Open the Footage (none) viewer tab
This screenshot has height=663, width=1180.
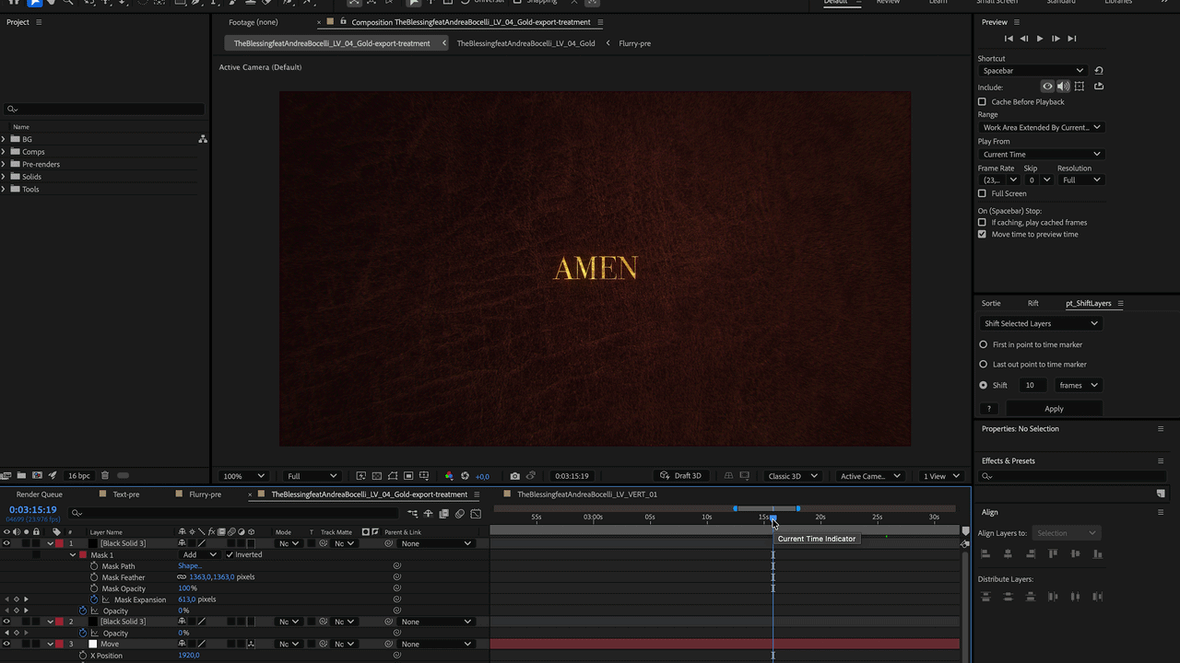click(254, 22)
